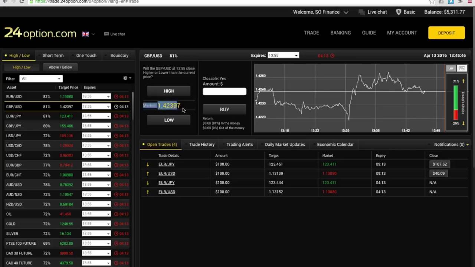Click EUR/JPY link in first trade row

(x=166, y=164)
